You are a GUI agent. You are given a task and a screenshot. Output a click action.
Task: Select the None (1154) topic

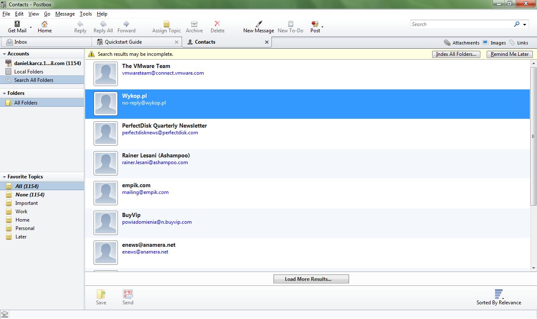point(42,195)
